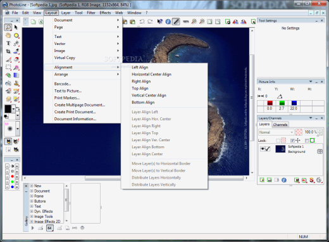Click the plus button in the blue channel row
Image resolution: width=329 pixels, height=242 pixels.
[x=17, y=187]
